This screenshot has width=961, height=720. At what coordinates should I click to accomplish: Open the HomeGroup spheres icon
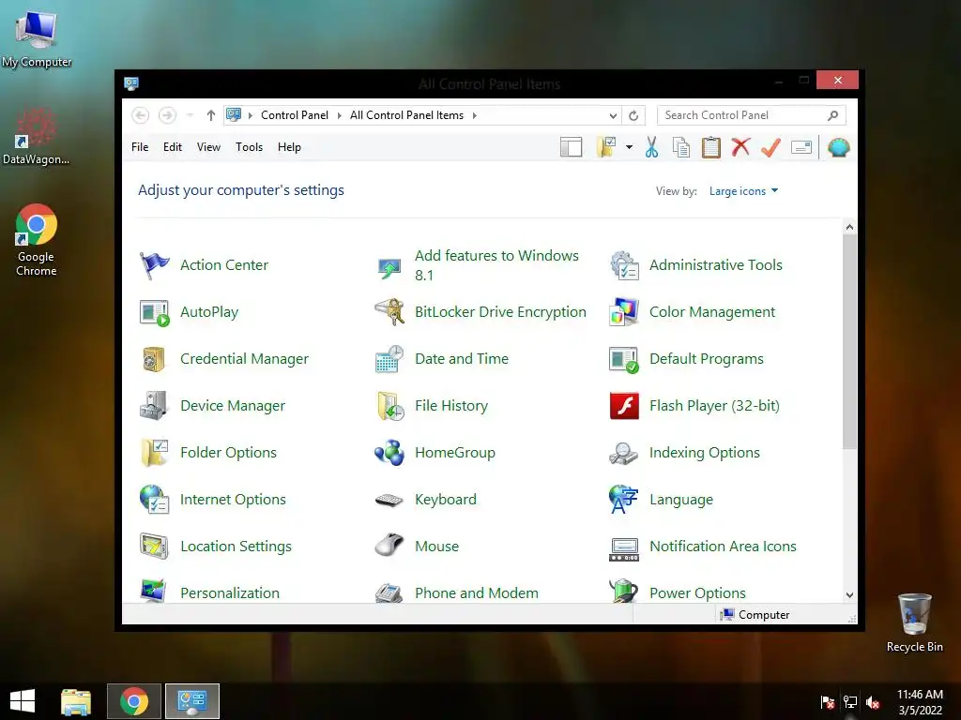pos(389,453)
